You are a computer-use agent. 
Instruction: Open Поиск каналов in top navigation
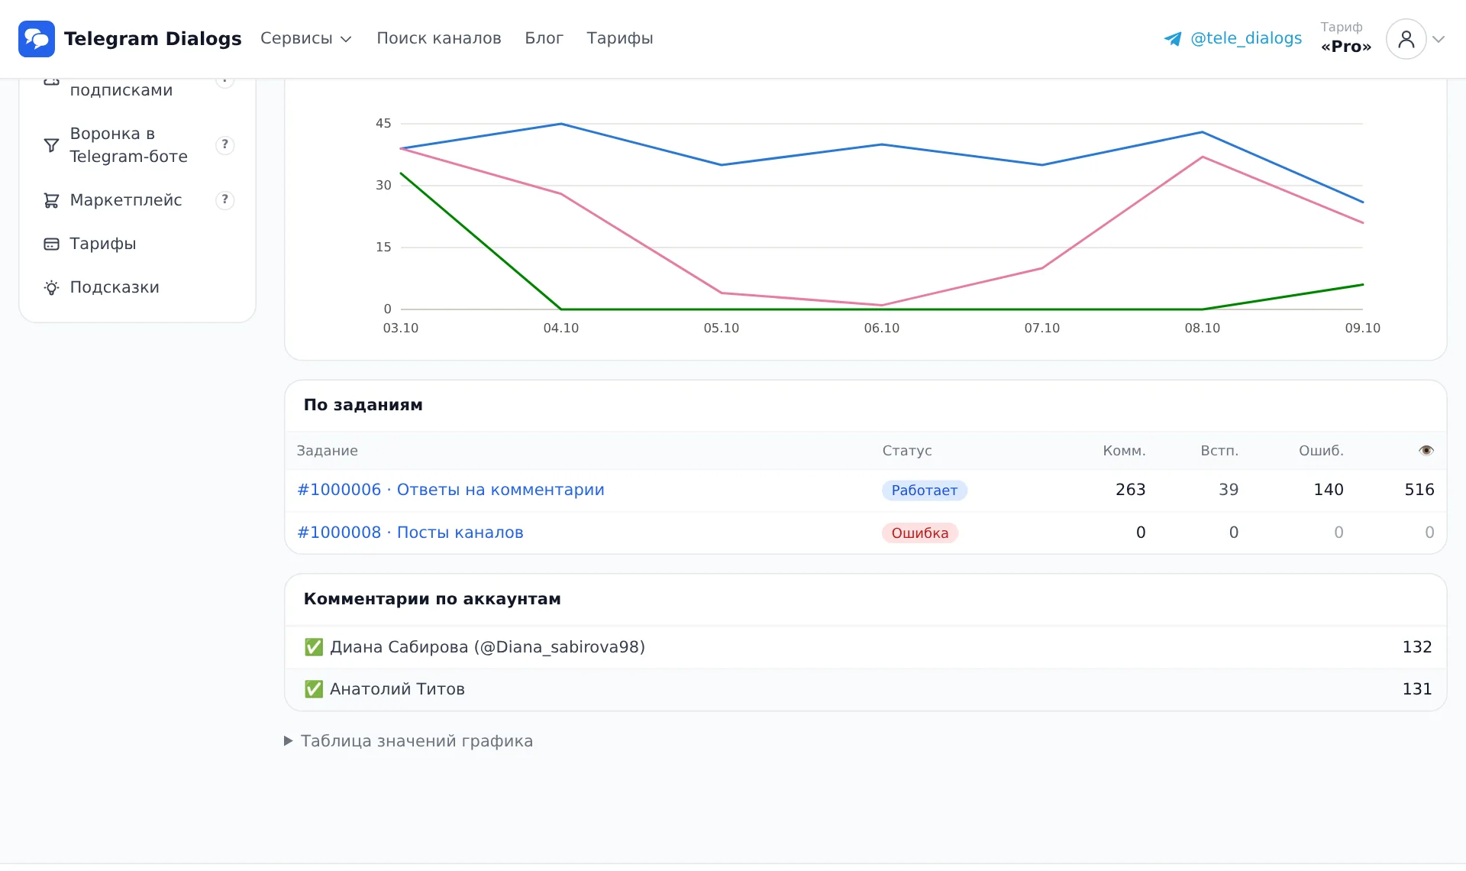pyautogui.click(x=439, y=38)
